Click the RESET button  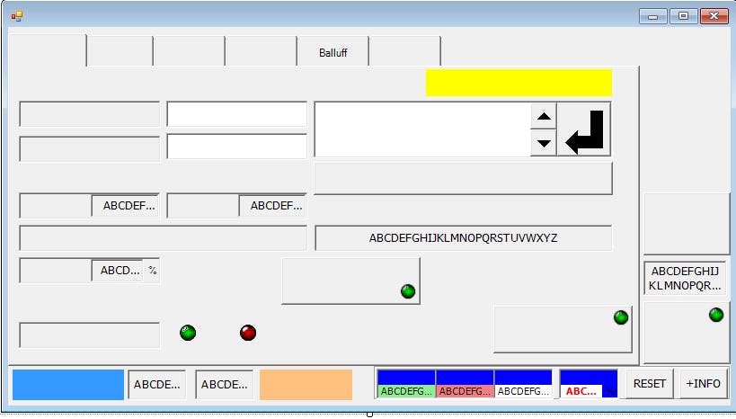(x=650, y=384)
